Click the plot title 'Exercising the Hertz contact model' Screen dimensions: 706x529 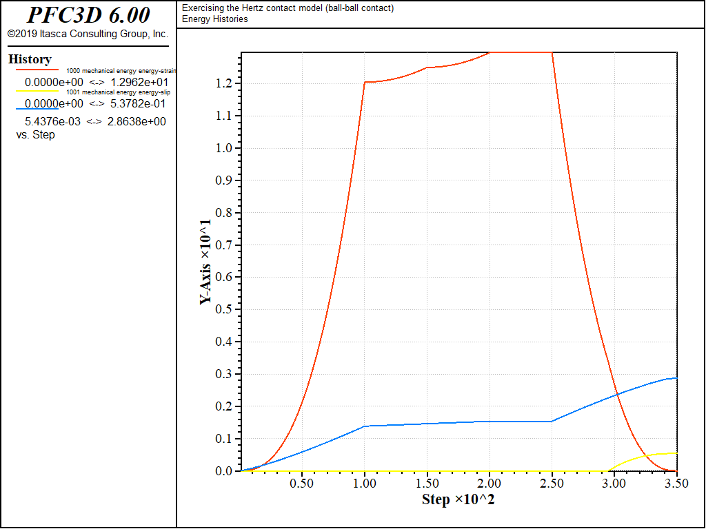point(288,8)
